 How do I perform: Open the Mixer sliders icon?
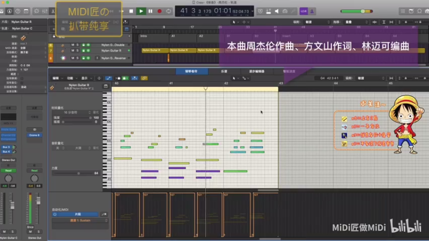tap(45, 11)
